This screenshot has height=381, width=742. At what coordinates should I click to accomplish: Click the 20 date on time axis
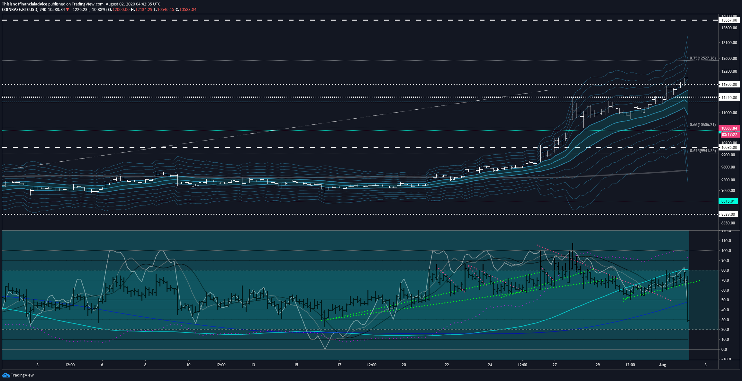[404, 365]
